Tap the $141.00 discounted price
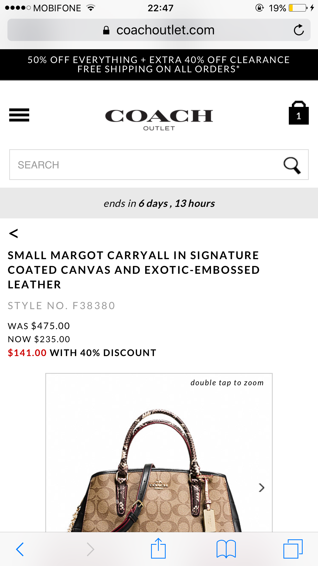This screenshot has width=318, height=566. click(x=27, y=353)
